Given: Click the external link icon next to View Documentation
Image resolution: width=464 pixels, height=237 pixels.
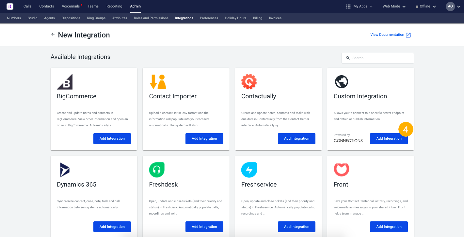Looking at the screenshot, I should [x=408, y=35].
